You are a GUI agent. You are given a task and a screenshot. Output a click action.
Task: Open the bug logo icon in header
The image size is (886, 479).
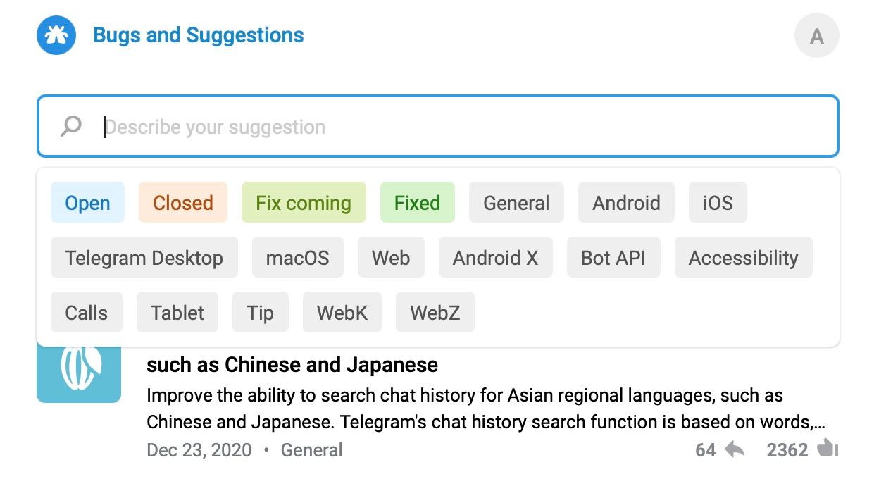[x=56, y=35]
